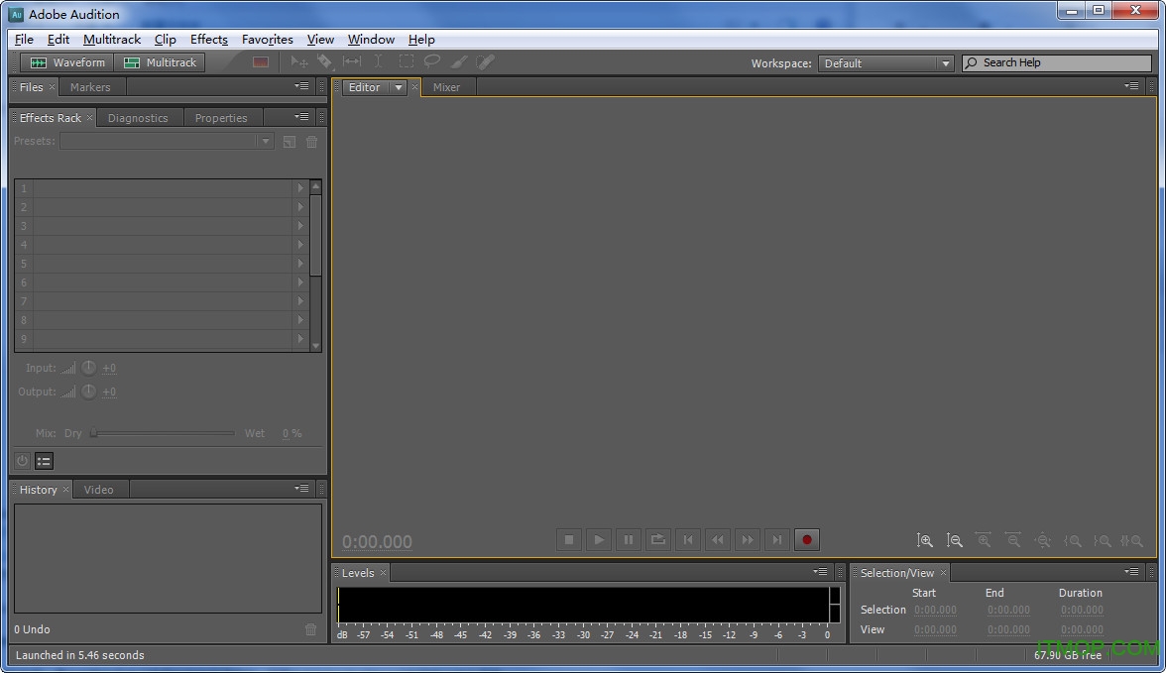Click the Input gain knob
Viewport: 1166px width, 673px height.
click(x=88, y=368)
